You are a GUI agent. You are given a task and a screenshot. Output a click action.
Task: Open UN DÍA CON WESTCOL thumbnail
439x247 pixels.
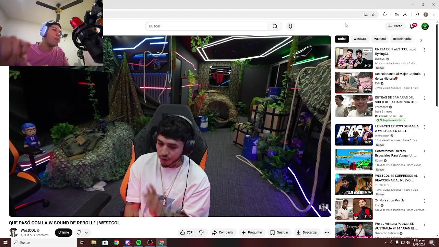[354, 58]
